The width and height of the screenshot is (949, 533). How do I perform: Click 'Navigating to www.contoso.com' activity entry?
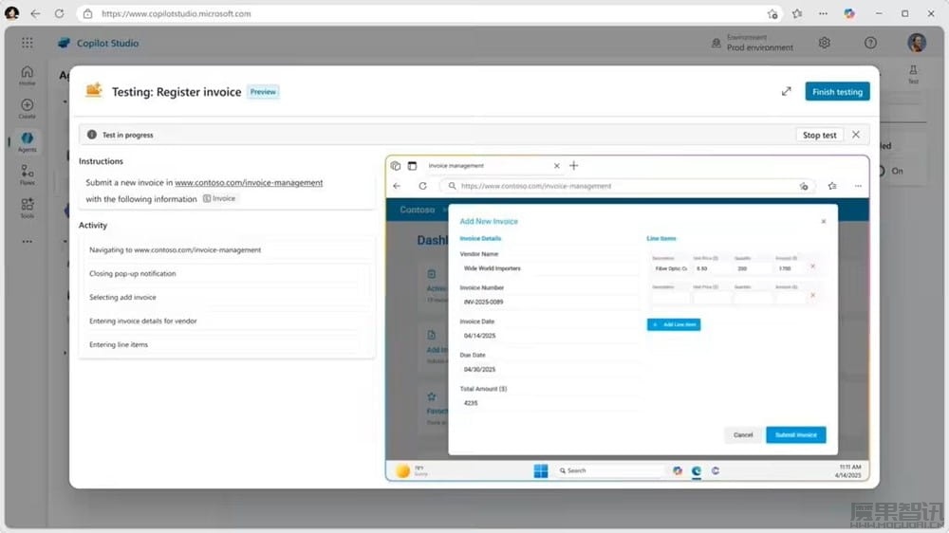(x=227, y=249)
